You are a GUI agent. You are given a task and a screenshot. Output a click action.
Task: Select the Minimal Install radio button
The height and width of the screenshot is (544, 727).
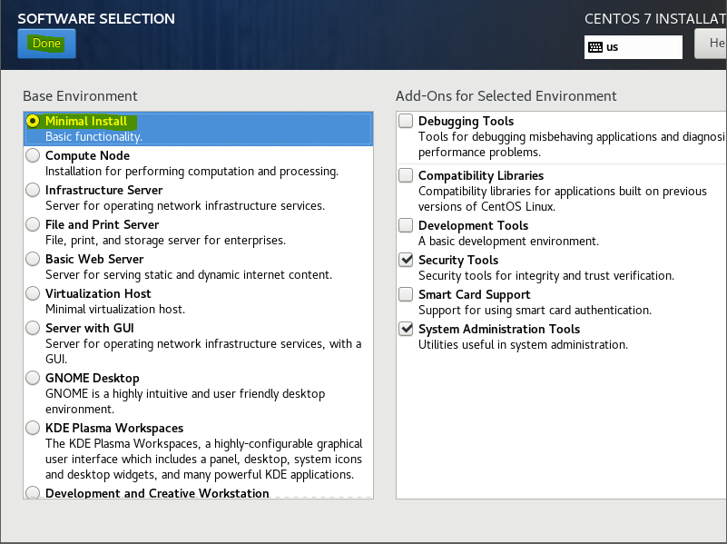33,121
